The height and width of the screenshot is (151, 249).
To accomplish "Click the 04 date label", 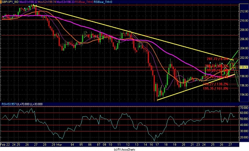I will [x=73, y=145].
